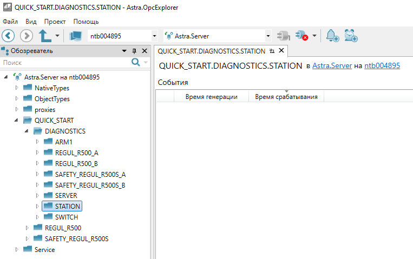Click the computer icon before ntb004895 field
The width and height of the screenshot is (413, 259).
coord(76,36)
